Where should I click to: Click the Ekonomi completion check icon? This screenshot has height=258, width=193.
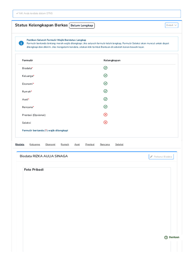tap(106, 83)
